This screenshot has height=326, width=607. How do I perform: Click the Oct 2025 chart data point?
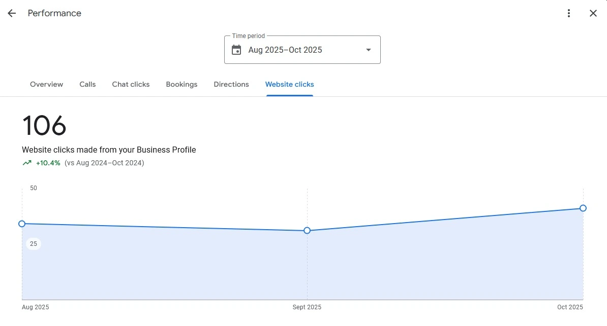click(x=583, y=208)
